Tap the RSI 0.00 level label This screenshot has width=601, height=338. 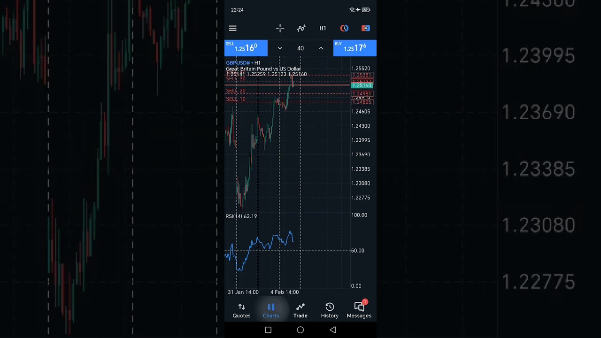pyautogui.click(x=356, y=286)
